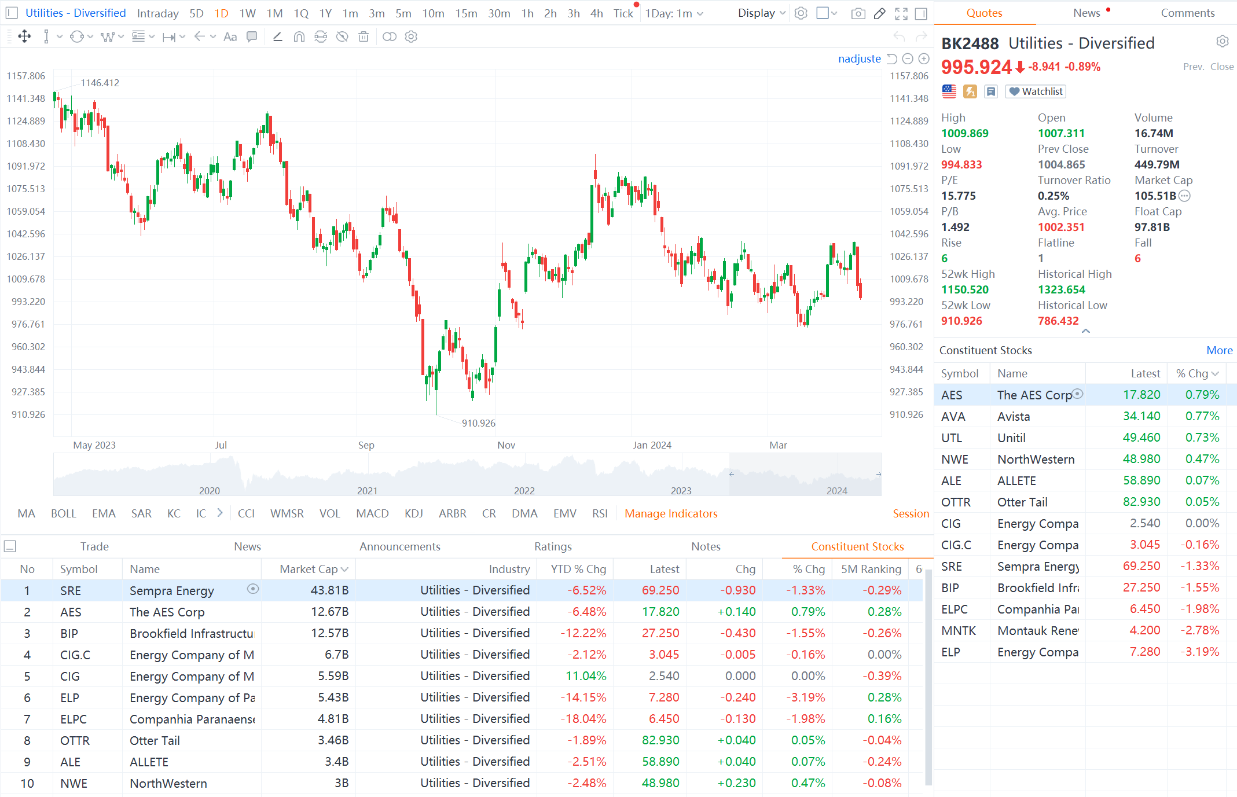Open the chart layout square dropdown
1237x797 pixels.
click(827, 13)
